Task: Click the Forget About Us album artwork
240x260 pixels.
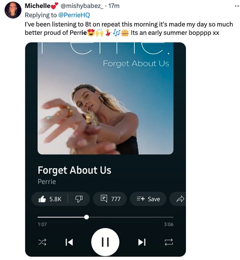Action: (x=106, y=98)
